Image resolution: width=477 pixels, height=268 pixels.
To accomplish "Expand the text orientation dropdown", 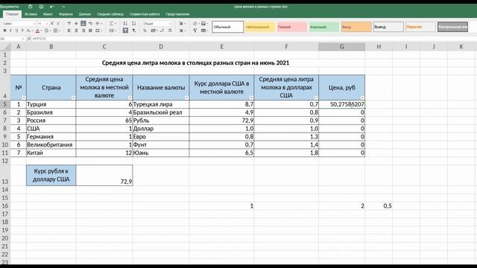I will click(101, 23).
